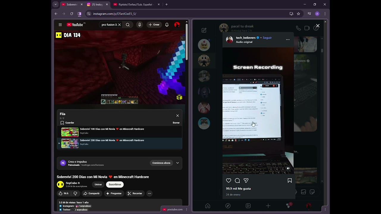Viewport: 381px width, 214px height.
Task: Click the Recortar clip button
Action: [135, 193]
